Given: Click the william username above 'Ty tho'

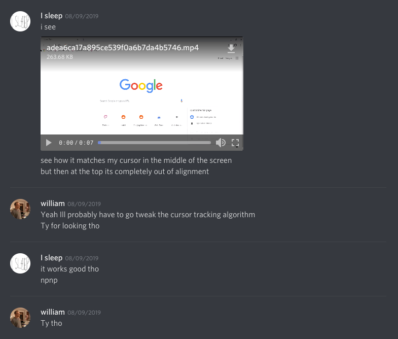Looking at the screenshot, I should click(x=53, y=312).
